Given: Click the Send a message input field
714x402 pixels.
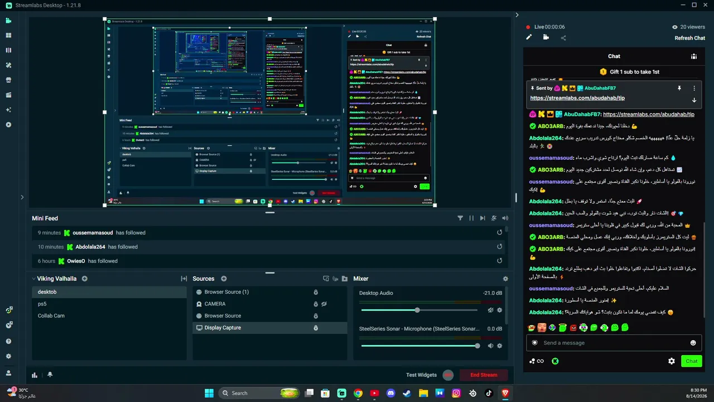Looking at the screenshot, I should point(614,343).
